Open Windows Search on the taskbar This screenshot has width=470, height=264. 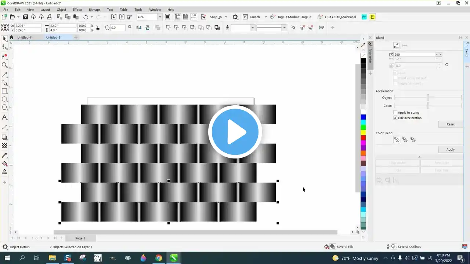click(x=22, y=258)
